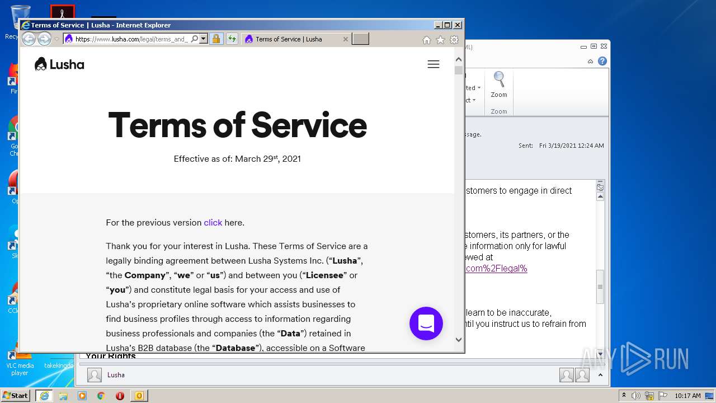The width and height of the screenshot is (716, 403).
Task: Click the 10:17 AM system clock
Action: coord(687,396)
